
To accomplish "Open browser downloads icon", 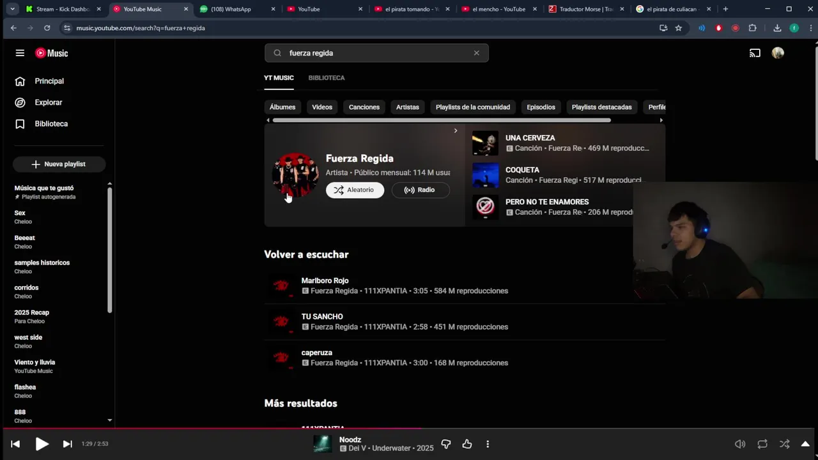I will click(x=777, y=28).
